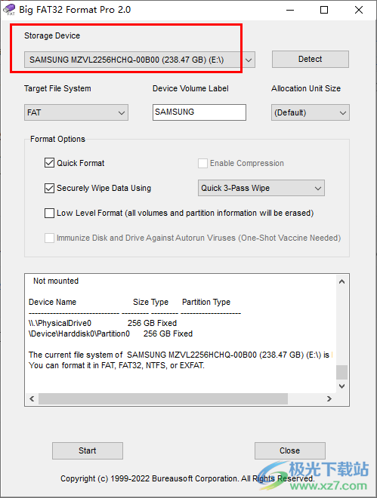Close the window using title bar X

(x=359, y=10)
